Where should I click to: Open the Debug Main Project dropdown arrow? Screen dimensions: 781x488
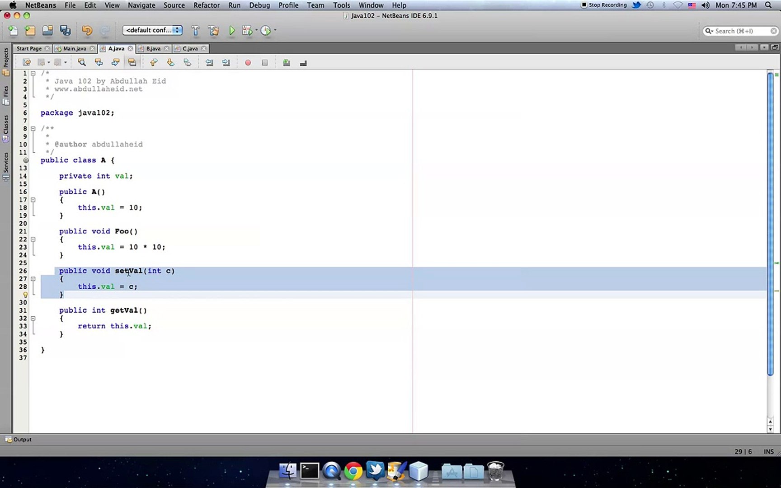256,30
